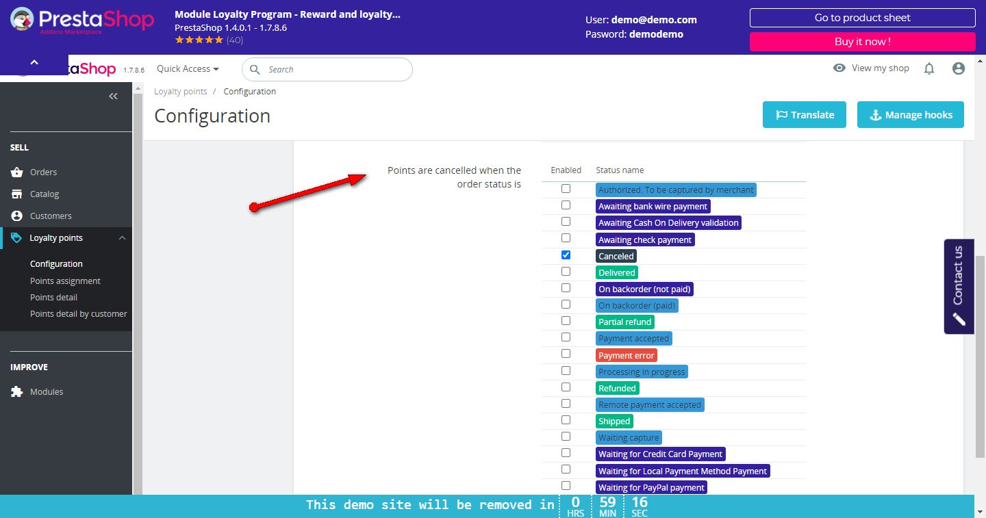Click the page's vertical scrollbar thumb
986x518 pixels.
[x=980, y=356]
